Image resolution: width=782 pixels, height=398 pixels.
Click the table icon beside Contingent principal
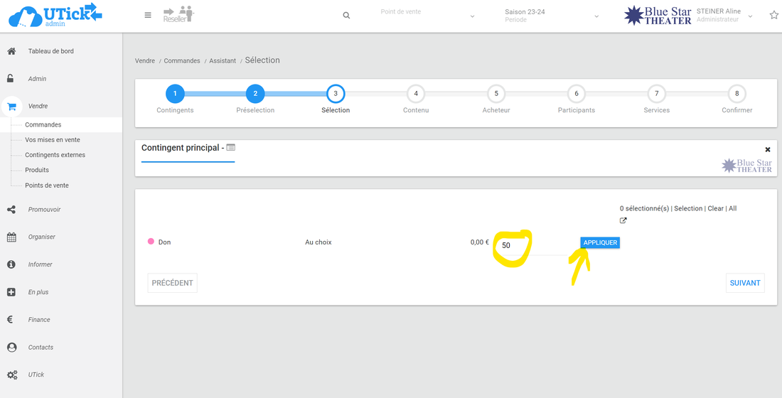tap(230, 148)
